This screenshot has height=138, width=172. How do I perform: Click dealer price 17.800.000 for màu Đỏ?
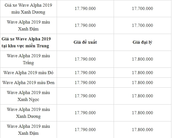click(142, 73)
